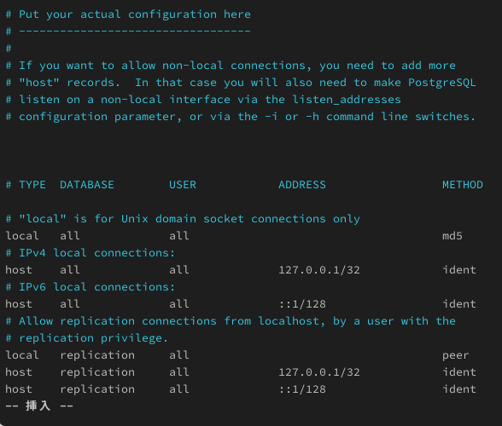The width and height of the screenshot is (502, 426).
Task: Click 'host' in the 'host all all 127.0.0.1/32' row
Action: pyautogui.click(x=19, y=270)
